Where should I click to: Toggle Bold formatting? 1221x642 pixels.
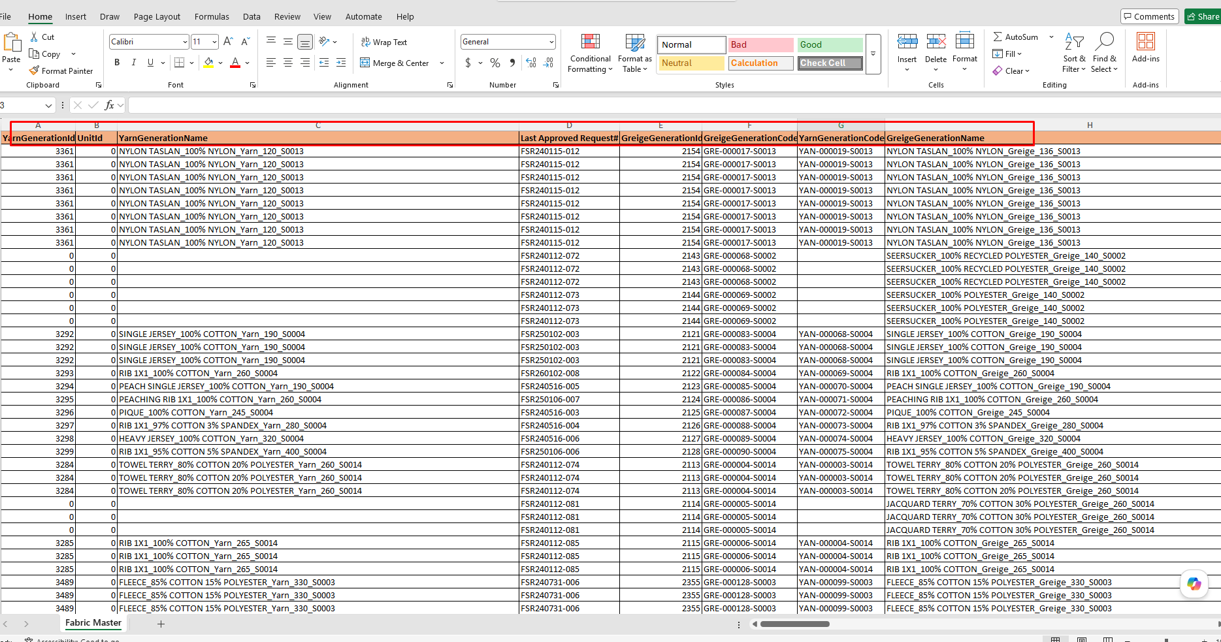[x=117, y=63]
